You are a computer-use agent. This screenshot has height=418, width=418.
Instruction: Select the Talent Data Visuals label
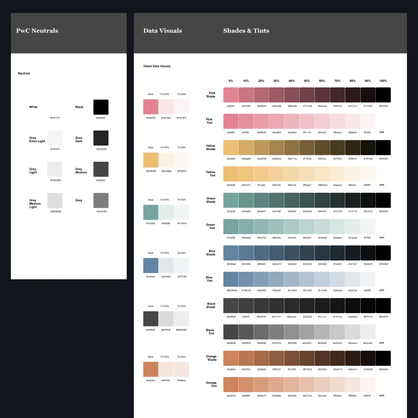click(x=157, y=66)
